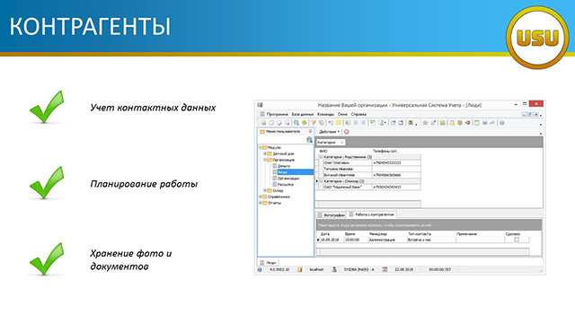Click the pin icon on the user menu header
The height and width of the screenshot is (323, 575).
[310, 131]
